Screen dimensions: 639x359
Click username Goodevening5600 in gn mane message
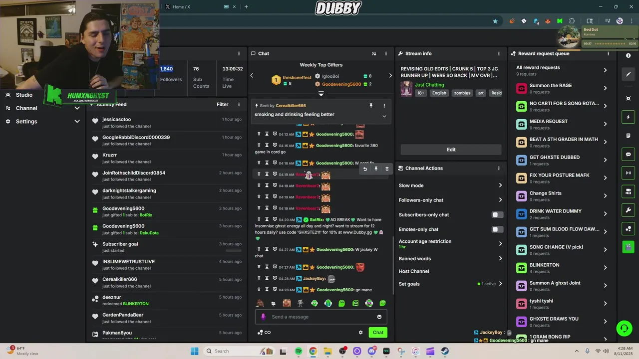(x=335, y=290)
